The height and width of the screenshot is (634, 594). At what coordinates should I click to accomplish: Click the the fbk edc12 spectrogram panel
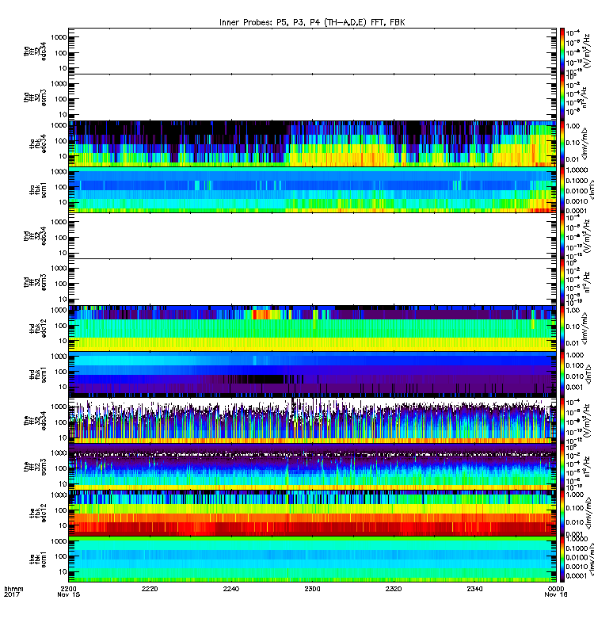pos(312,513)
